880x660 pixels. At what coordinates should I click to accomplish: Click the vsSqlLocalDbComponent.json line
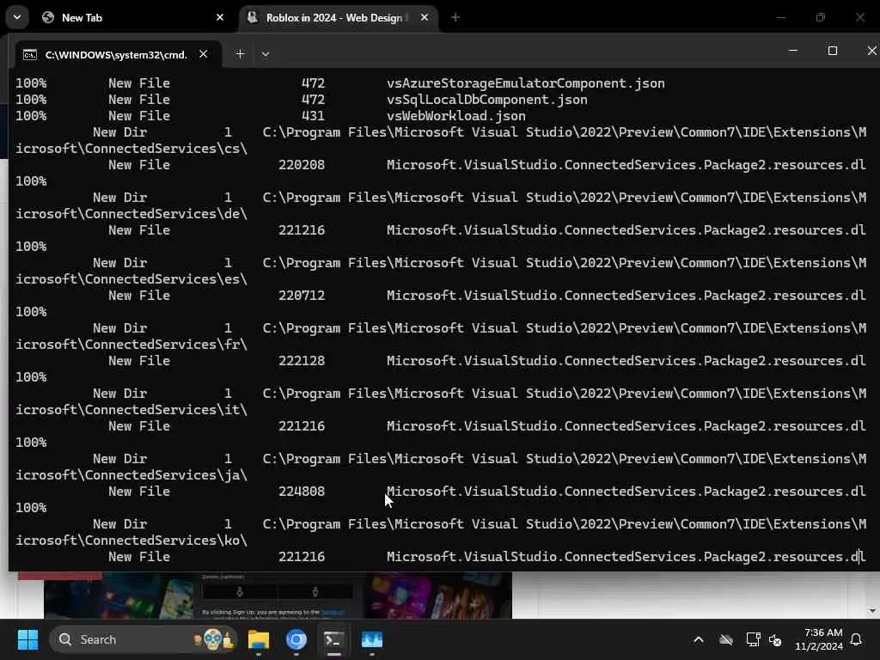point(486,100)
